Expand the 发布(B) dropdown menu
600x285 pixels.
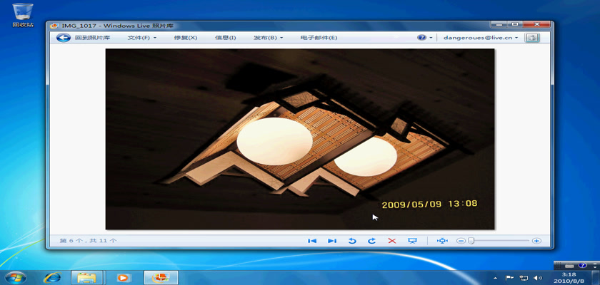coord(268,38)
